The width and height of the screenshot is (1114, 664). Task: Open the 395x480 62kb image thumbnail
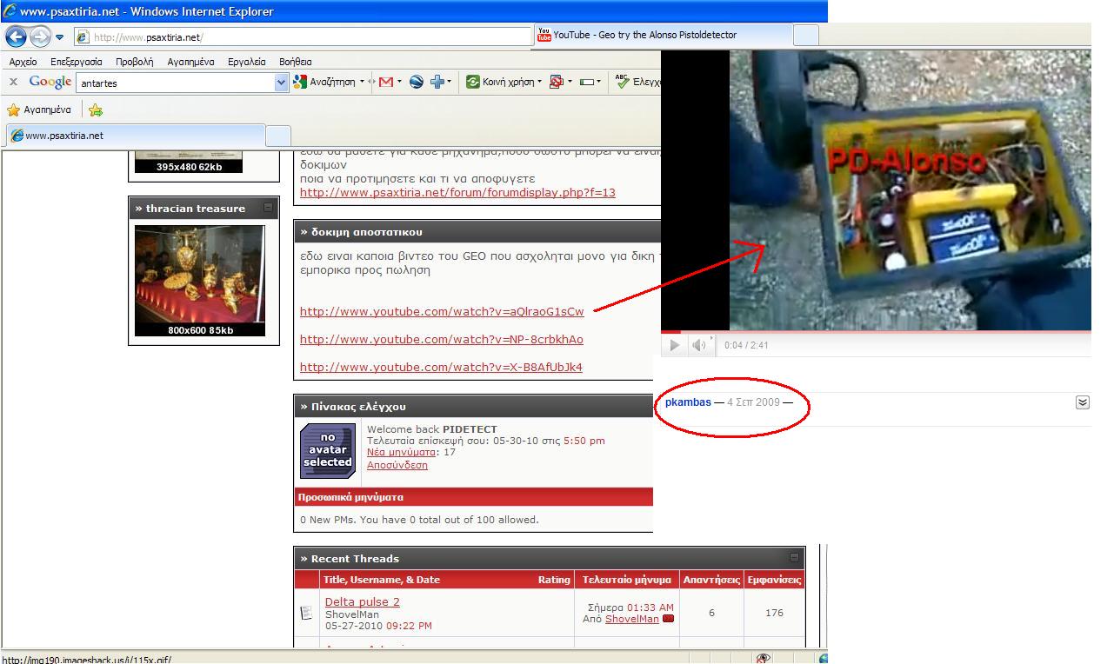(189, 162)
